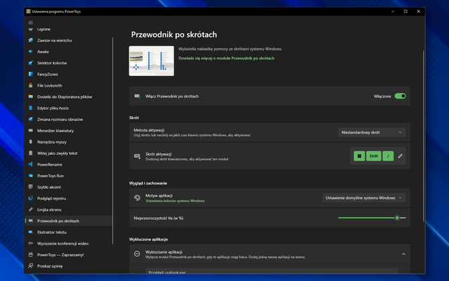Click the Przewodnik po skrótach preview thumbnail
449x281 pixels.
coord(151,61)
